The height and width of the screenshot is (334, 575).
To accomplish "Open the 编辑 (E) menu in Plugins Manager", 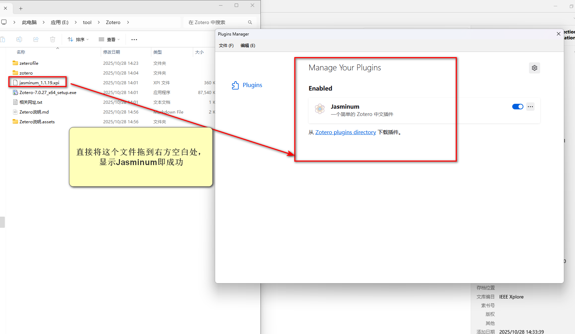I will 248,46.
